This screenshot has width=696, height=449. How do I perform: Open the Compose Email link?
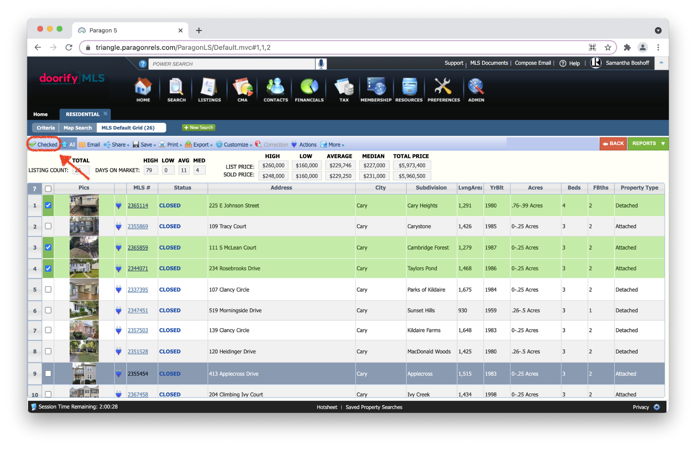pos(533,63)
